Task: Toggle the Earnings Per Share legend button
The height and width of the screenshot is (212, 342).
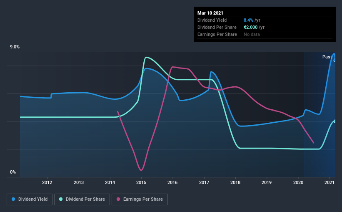Action: pyautogui.click(x=140, y=199)
